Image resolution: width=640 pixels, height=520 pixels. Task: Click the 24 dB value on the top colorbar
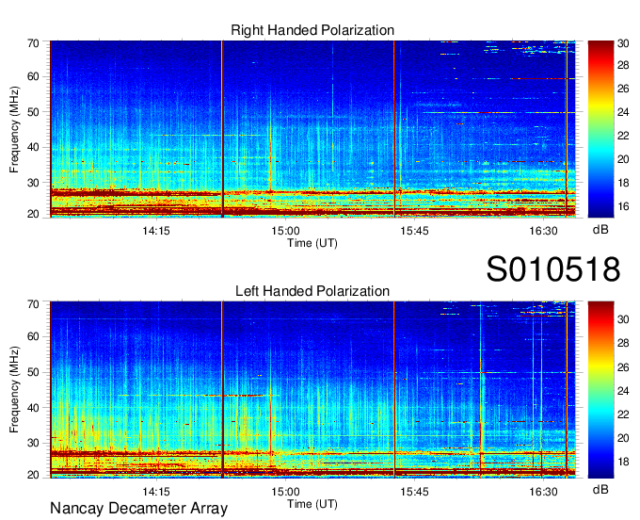tap(623, 112)
